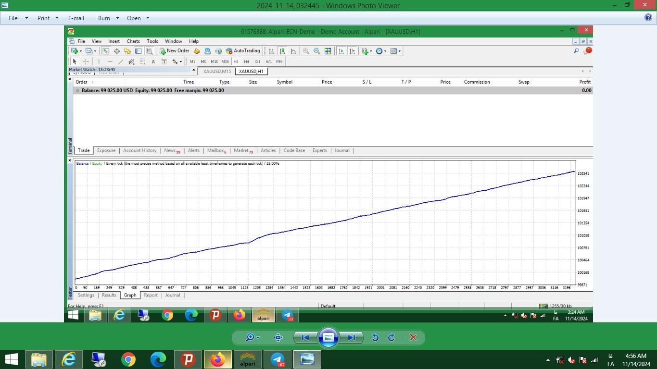This screenshot has width=657, height=369.
Task: Rotate image counterclockwise in Photo Viewer
Action: pyautogui.click(x=375, y=337)
